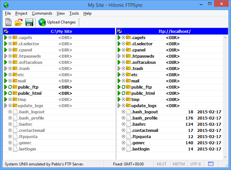The height and width of the screenshot is (170, 231).
Task: Expand the remote .softaculous folder
Action: coord(119,62)
